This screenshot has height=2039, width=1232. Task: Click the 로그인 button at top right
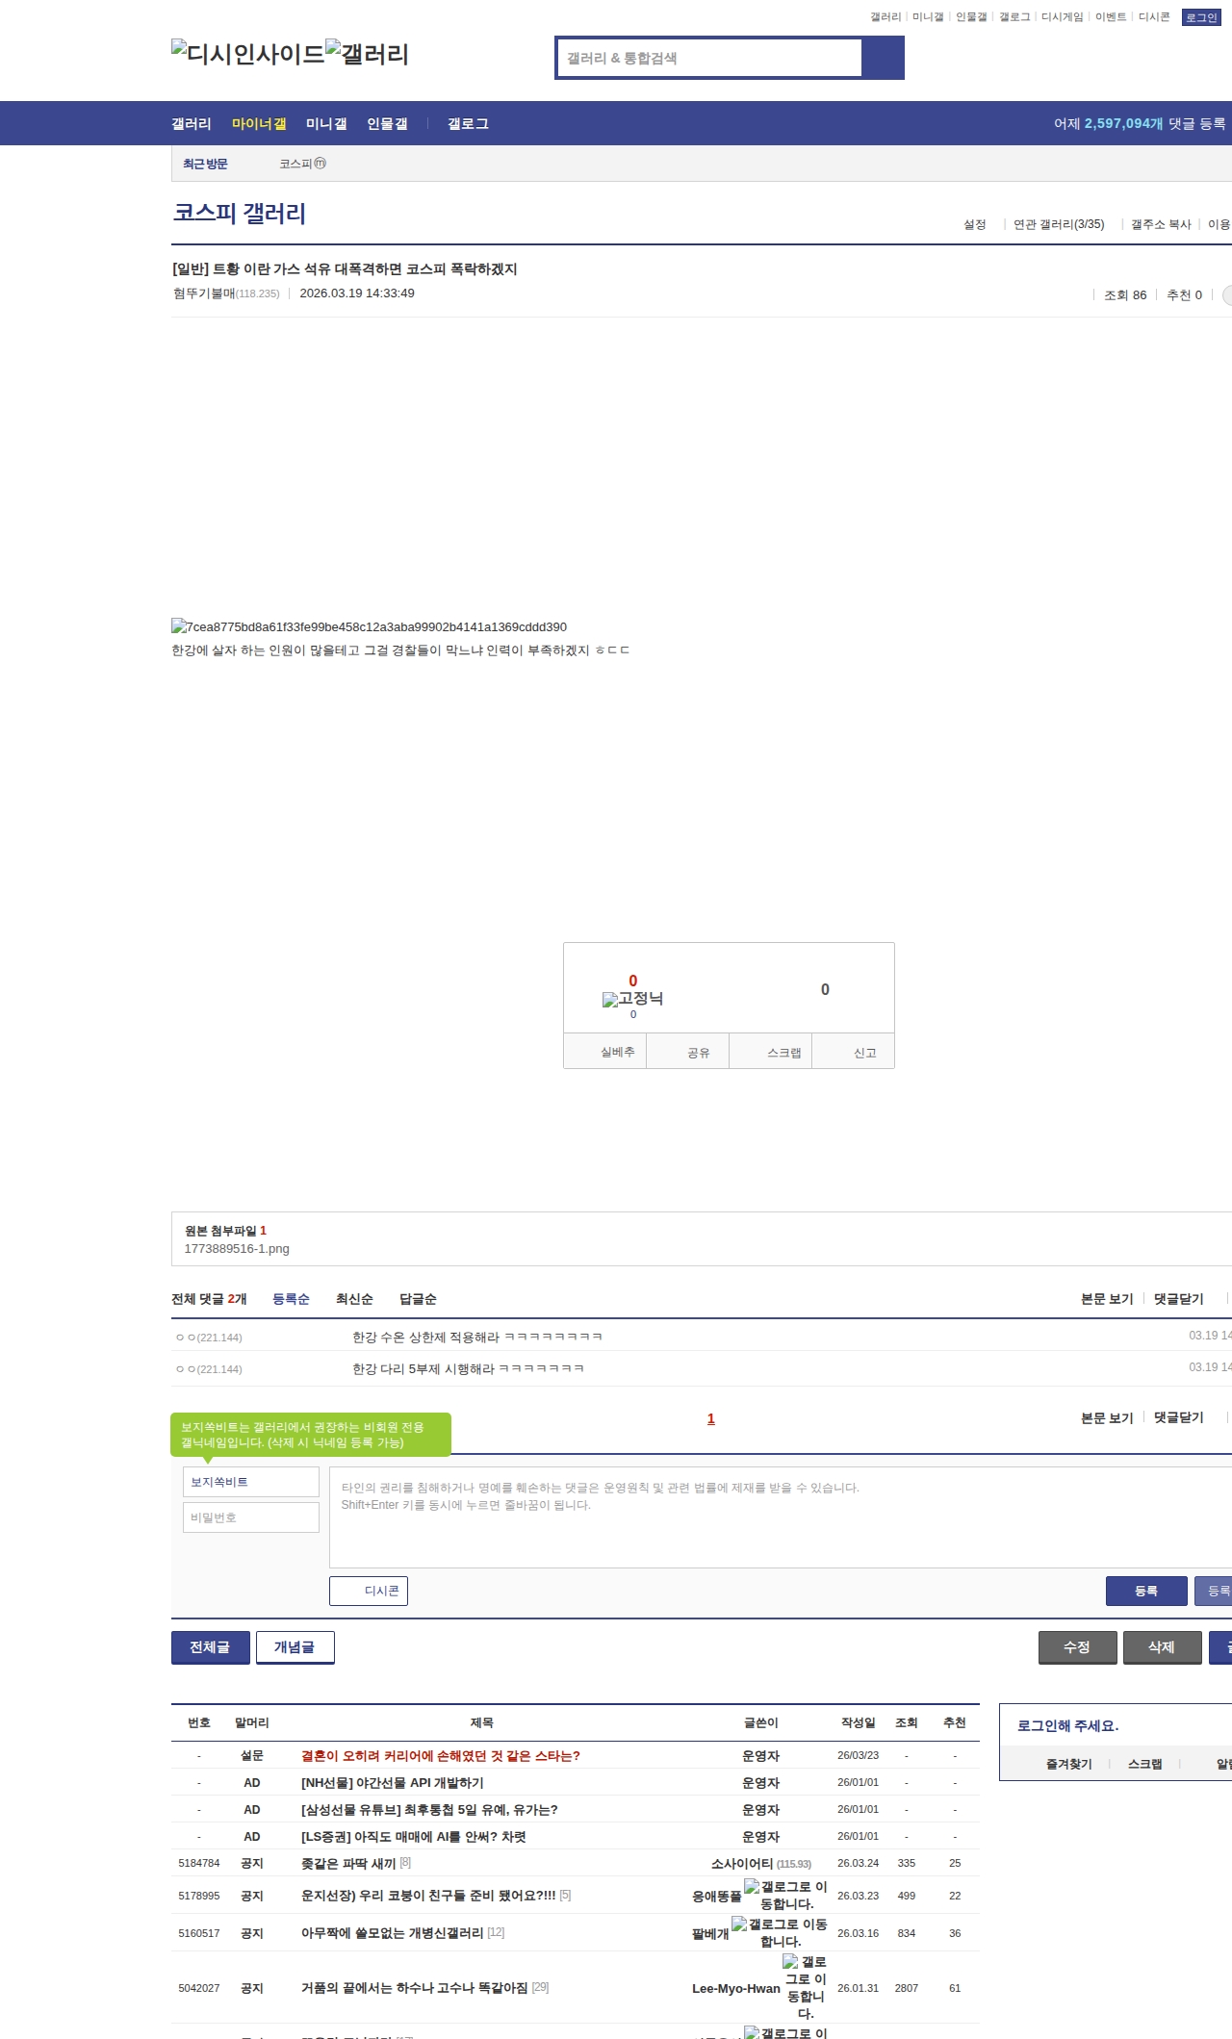pyautogui.click(x=1201, y=17)
